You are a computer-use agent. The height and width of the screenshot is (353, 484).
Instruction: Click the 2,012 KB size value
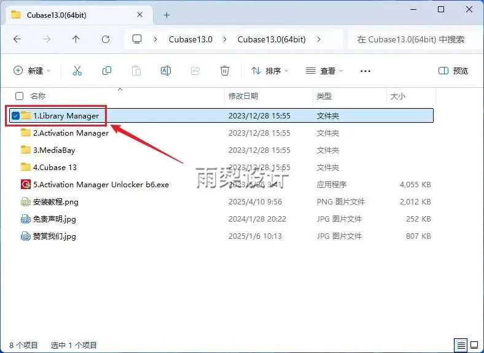click(x=415, y=202)
